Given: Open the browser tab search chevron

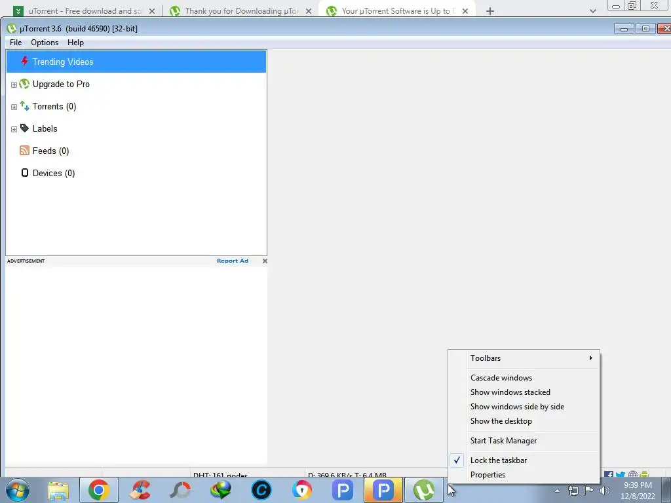Looking at the screenshot, I should 592,11.
